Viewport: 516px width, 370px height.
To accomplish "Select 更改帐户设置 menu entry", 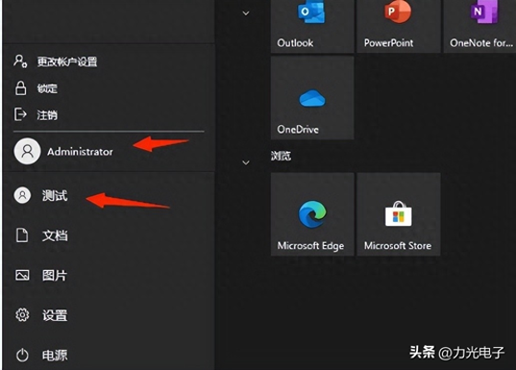I will click(66, 62).
